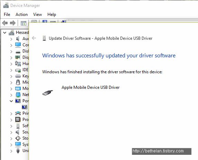This screenshot has width=198, height=160.
Task: Select the keyboard icon
Action: (x=18, y=76)
